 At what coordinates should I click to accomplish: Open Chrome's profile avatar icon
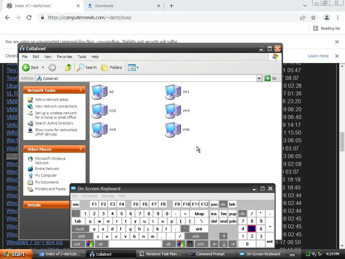[x=327, y=18]
